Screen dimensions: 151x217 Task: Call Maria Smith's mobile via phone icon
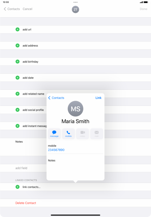[x=68, y=134]
